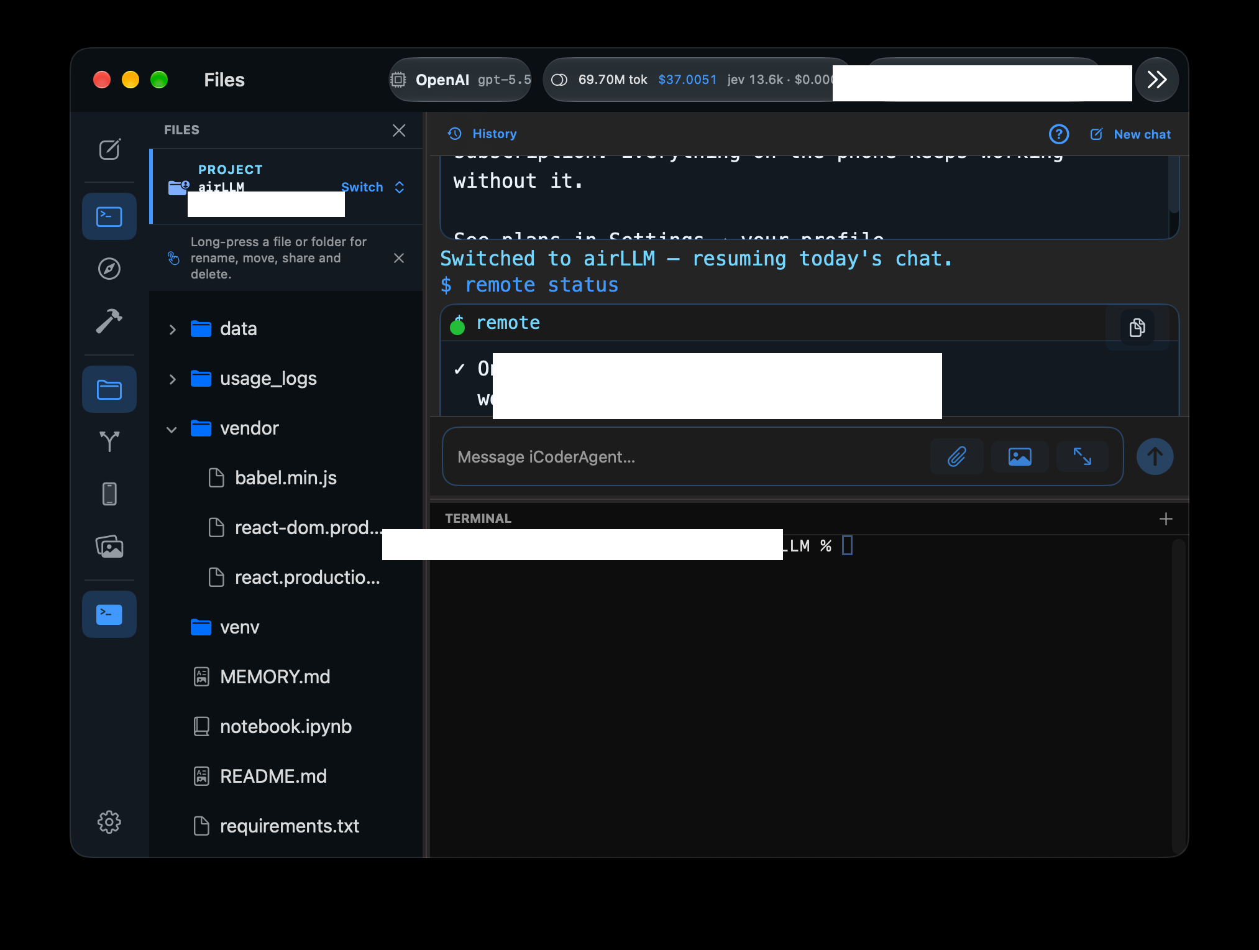Click the '$ remote status' command text

529,285
